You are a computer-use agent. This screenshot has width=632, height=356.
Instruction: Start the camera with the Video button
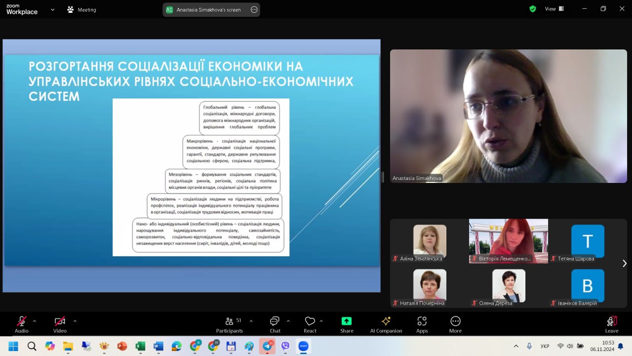(x=60, y=324)
